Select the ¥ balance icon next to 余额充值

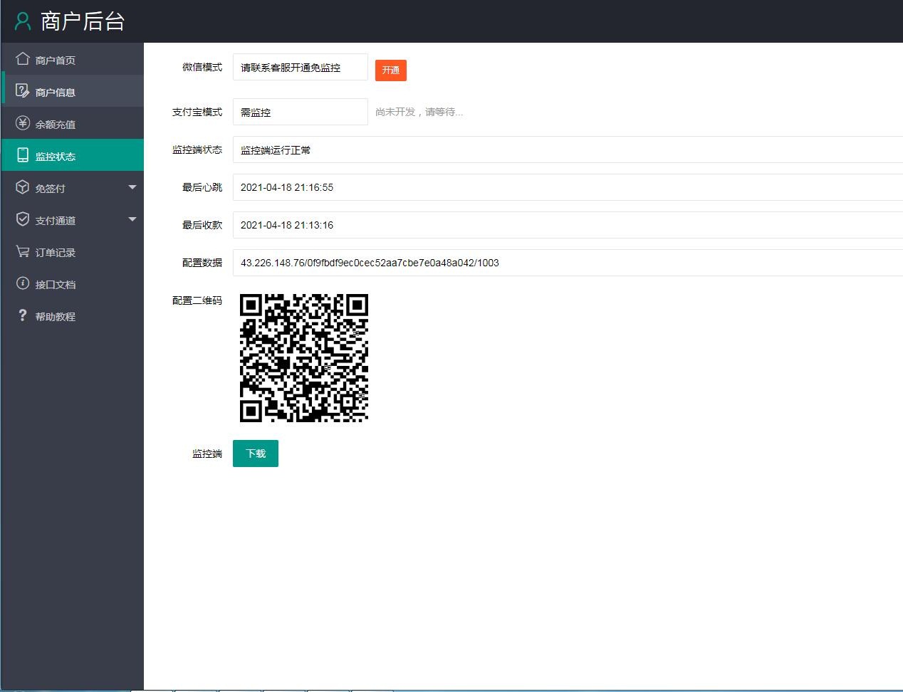pos(23,122)
